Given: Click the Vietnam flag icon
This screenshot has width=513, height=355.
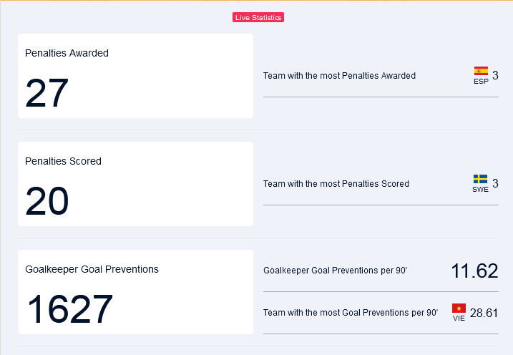Looking at the screenshot, I should pos(459,308).
